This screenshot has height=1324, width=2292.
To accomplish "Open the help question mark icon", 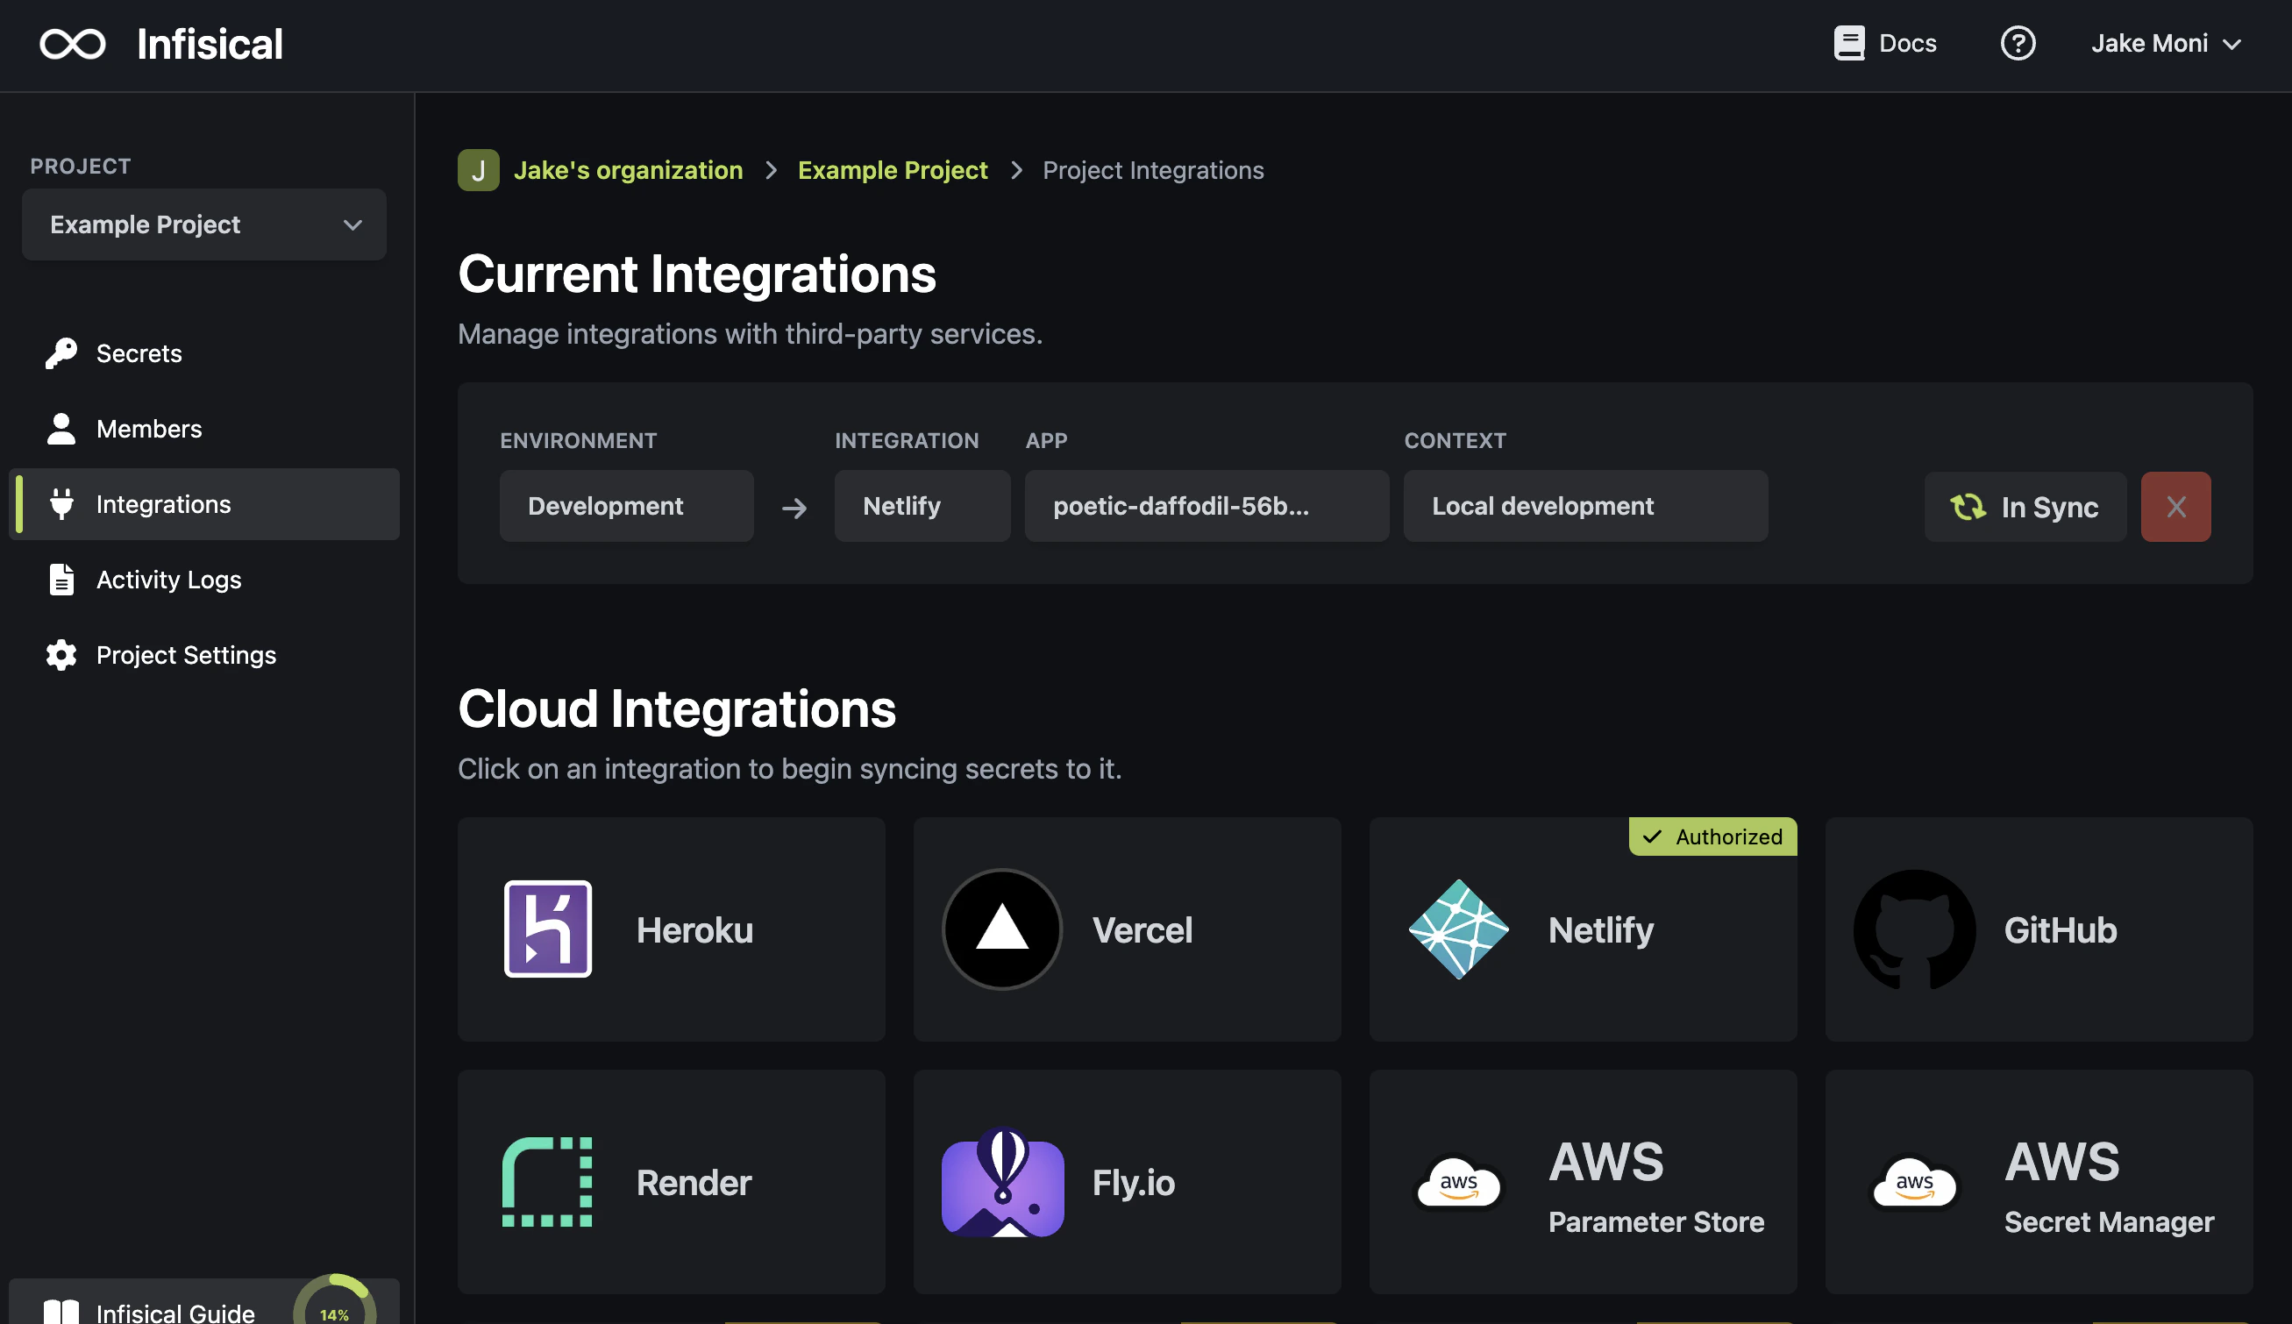I will pos(2018,43).
